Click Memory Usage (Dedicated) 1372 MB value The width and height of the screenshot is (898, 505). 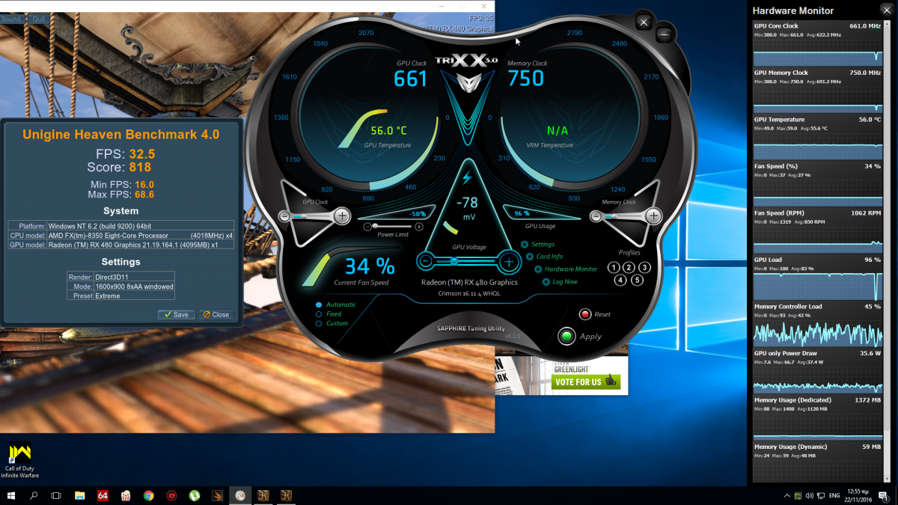[868, 400]
